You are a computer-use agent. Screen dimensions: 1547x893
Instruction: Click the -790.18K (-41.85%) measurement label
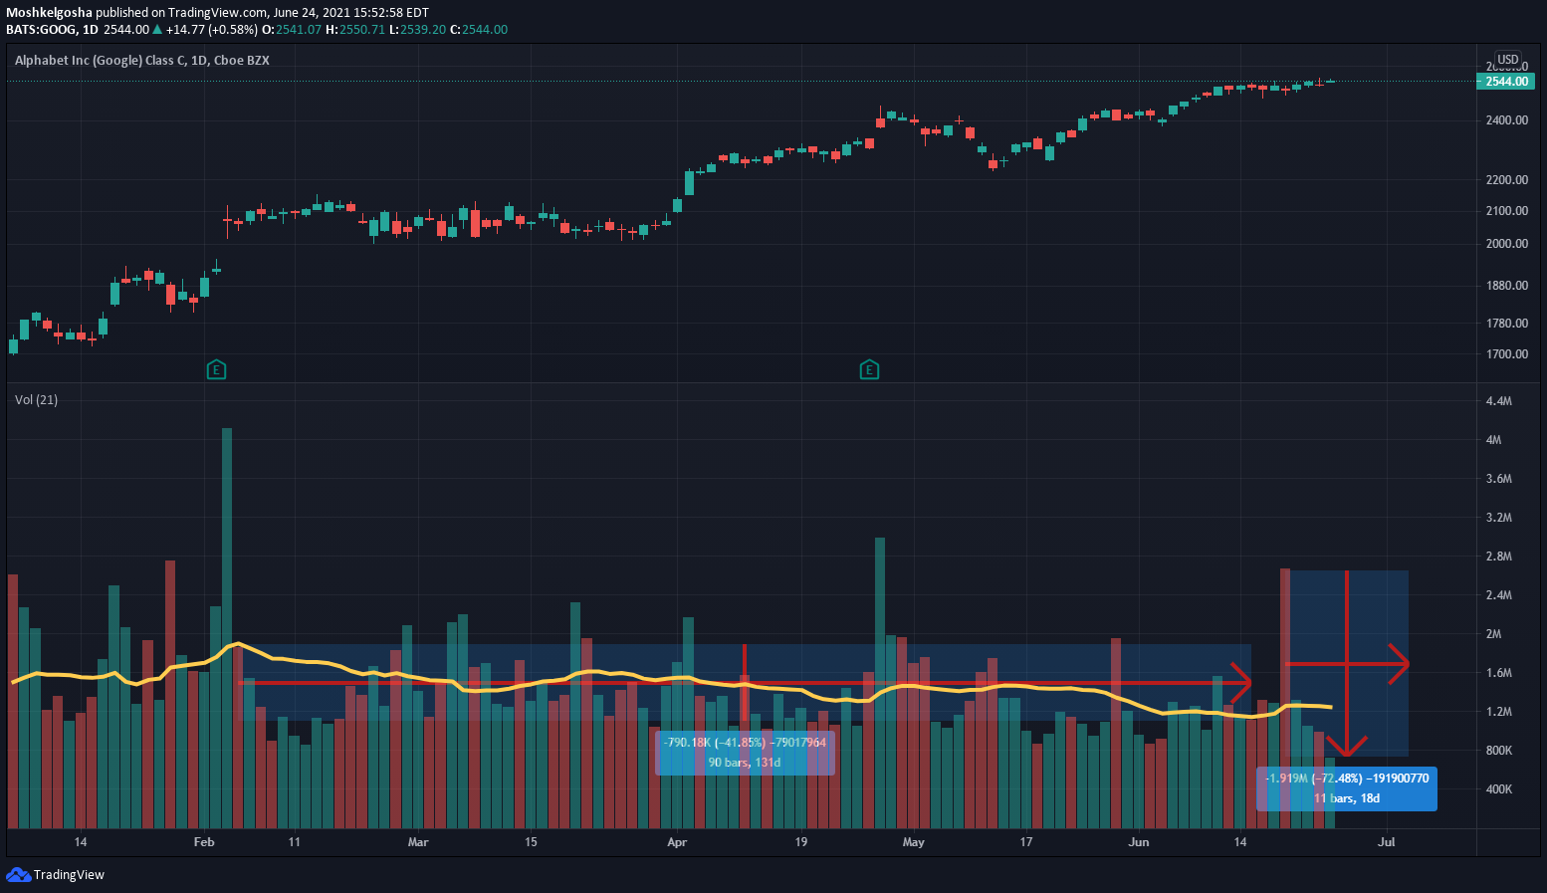(x=745, y=743)
